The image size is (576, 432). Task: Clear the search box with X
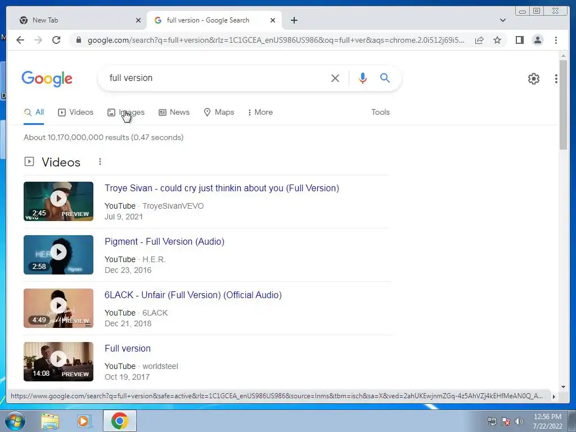point(335,78)
